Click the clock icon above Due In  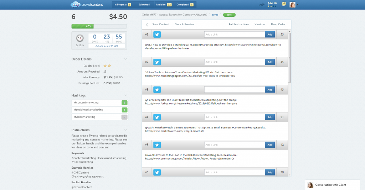(80, 38)
